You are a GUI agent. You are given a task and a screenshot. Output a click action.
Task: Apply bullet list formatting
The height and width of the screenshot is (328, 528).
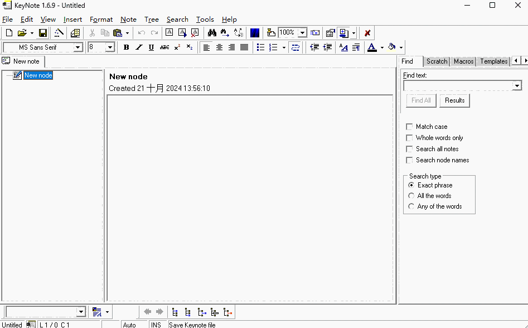260,47
